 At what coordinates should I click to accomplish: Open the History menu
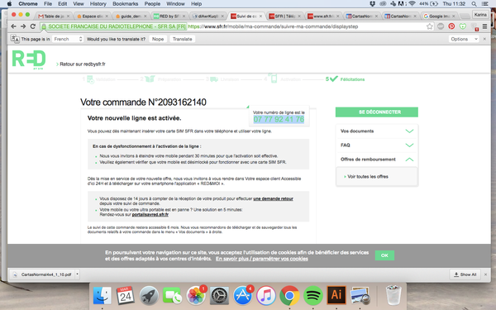(x=98, y=4)
